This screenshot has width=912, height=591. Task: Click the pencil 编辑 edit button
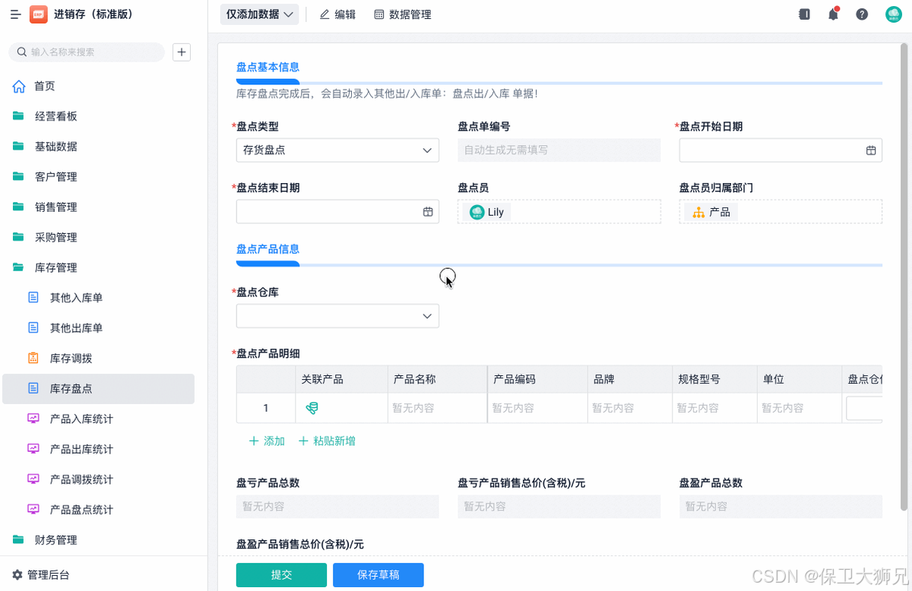pos(337,14)
